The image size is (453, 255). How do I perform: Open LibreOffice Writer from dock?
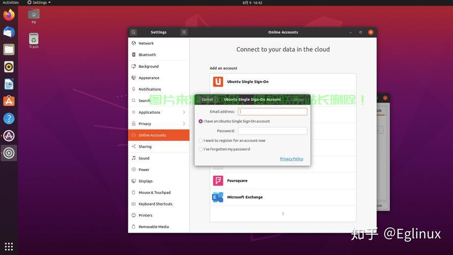(9, 84)
